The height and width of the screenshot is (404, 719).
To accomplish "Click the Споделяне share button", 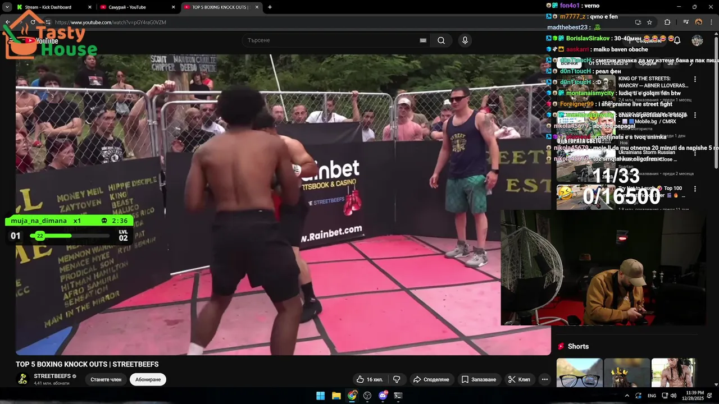I will pos(431,379).
